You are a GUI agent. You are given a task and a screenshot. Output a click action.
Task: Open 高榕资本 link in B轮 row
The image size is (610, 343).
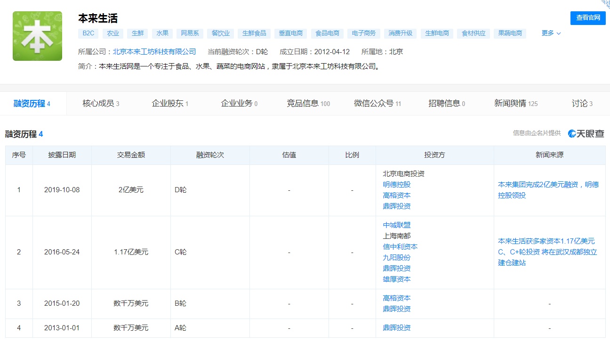click(397, 298)
